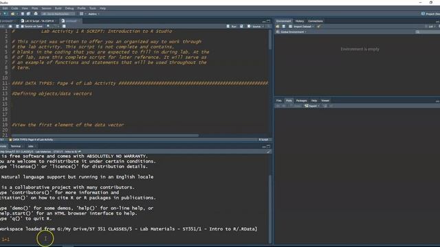Open the Plots menu
The width and height of the screenshot is (440, 247).
[x=35, y=8]
